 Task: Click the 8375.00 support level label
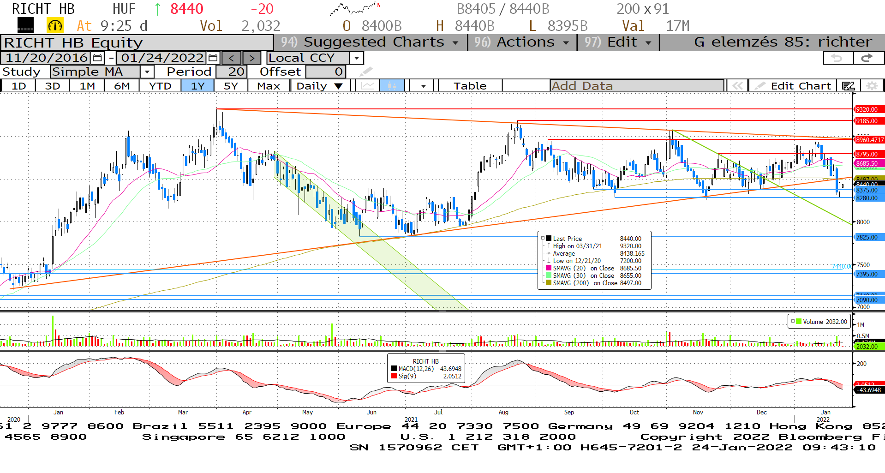[870, 190]
